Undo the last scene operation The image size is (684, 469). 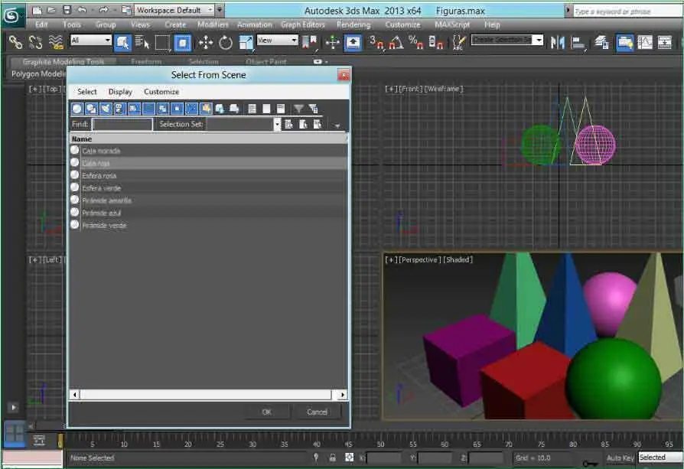(x=82, y=10)
